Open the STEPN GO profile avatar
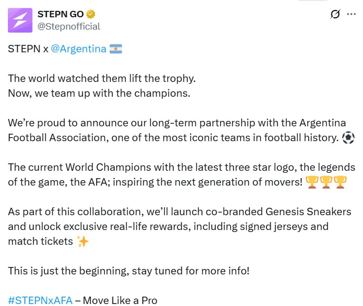This screenshot has height=306, width=363. pos(20,20)
